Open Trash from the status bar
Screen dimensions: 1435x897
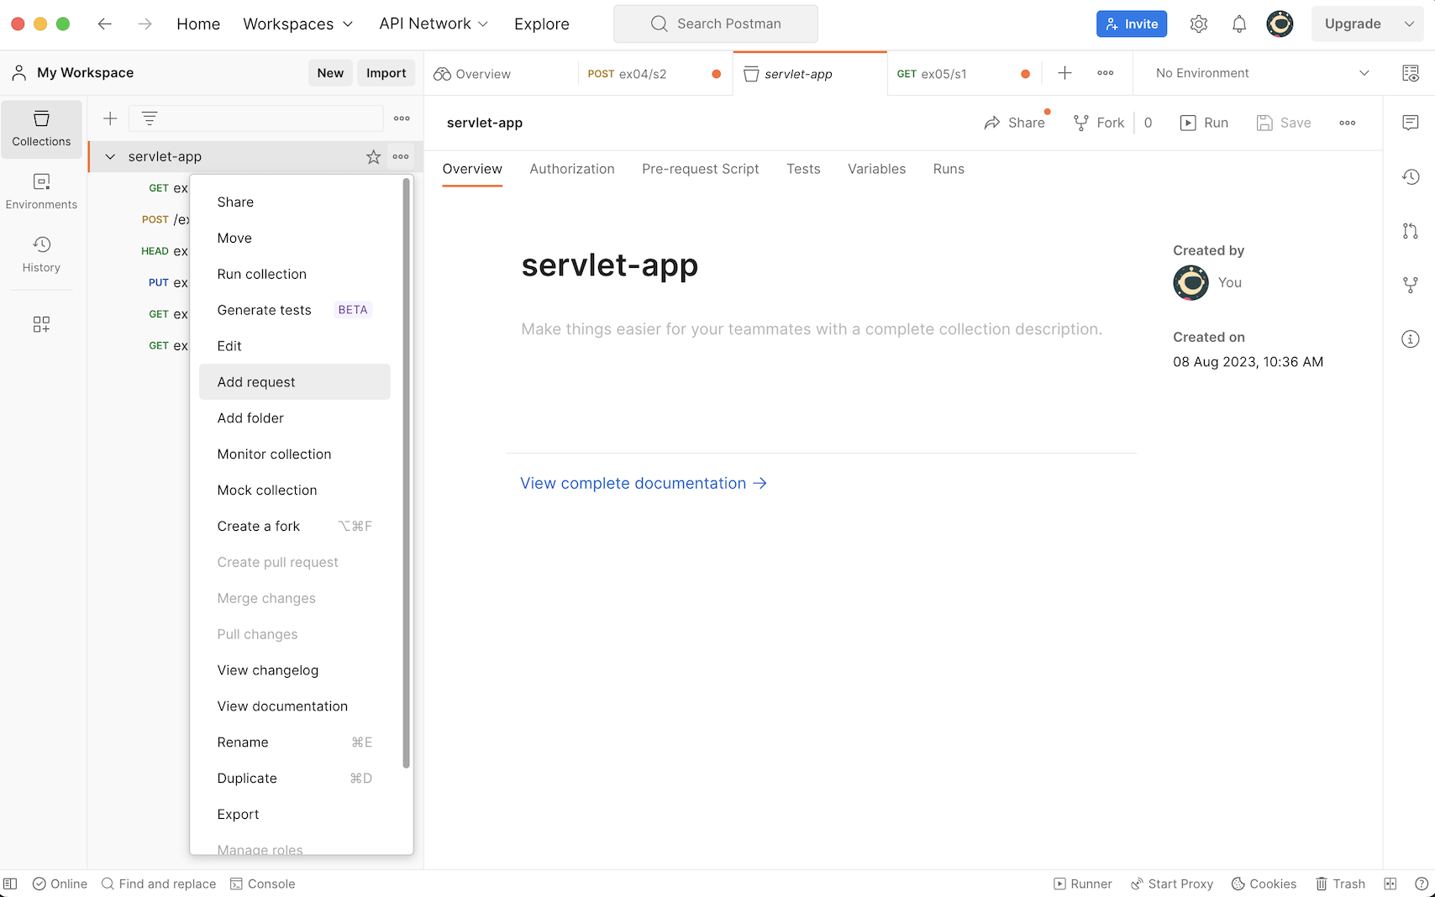(x=1340, y=884)
